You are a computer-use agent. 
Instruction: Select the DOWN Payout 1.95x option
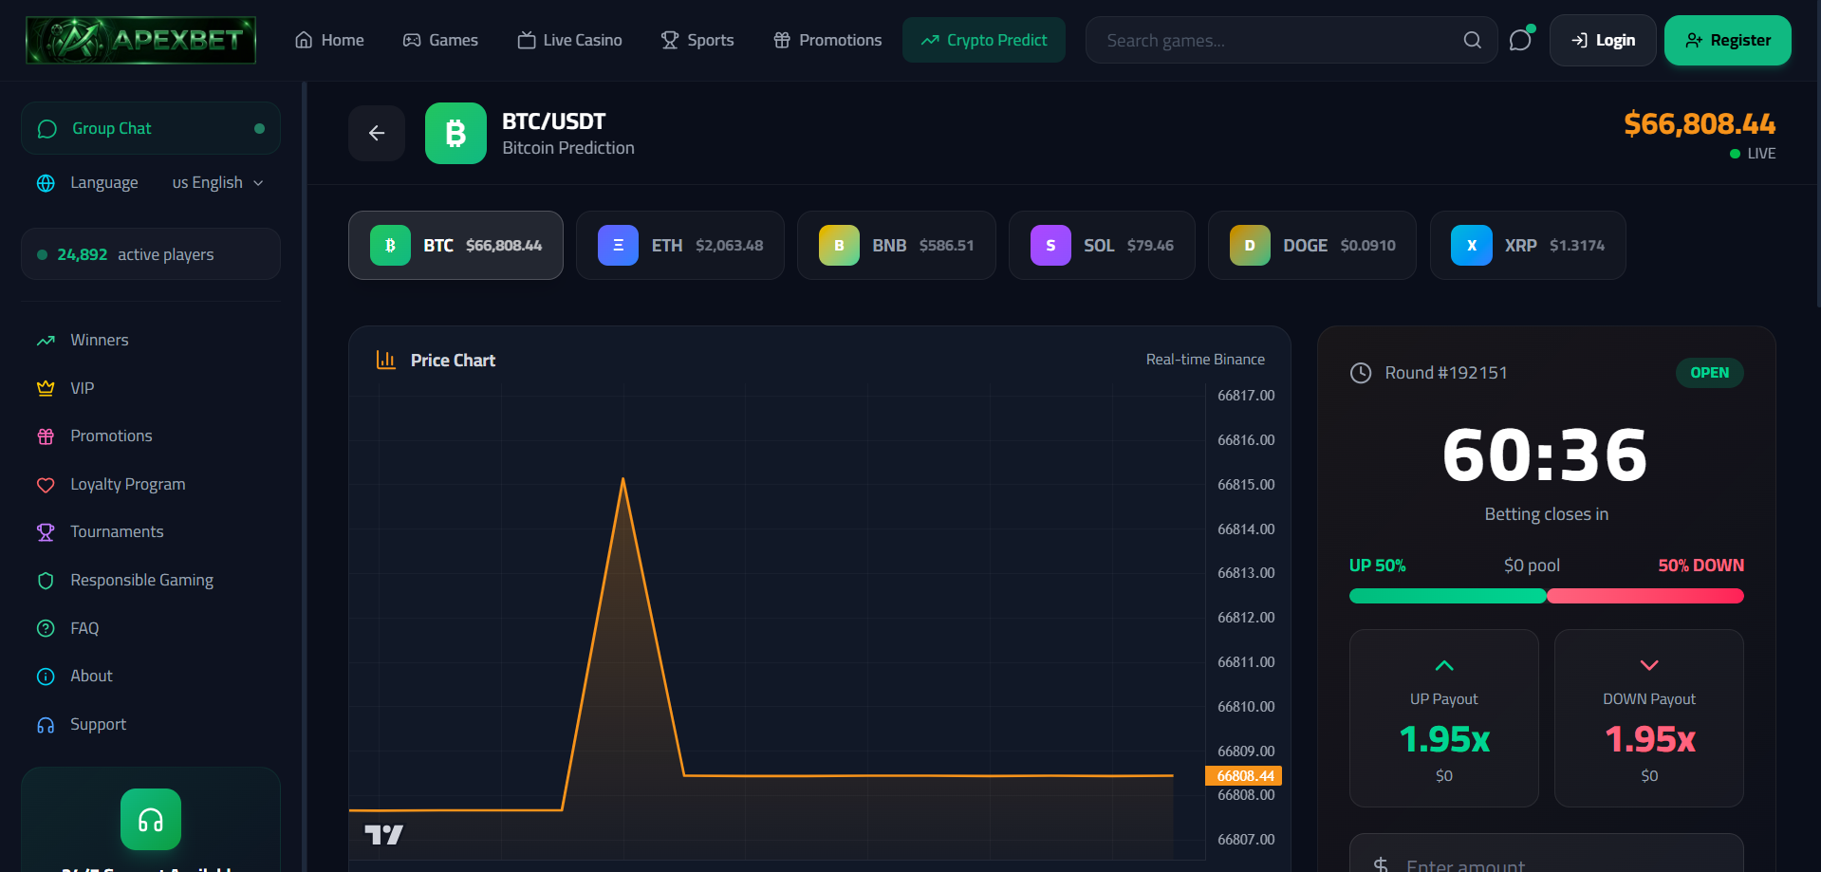click(x=1648, y=718)
